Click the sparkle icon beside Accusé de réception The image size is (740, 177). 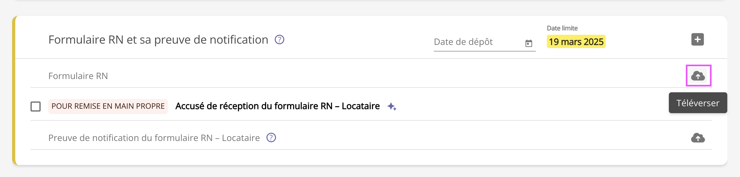coord(392,107)
